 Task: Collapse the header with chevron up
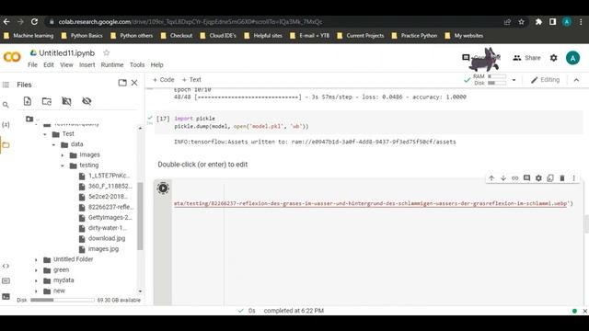tap(576, 80)
